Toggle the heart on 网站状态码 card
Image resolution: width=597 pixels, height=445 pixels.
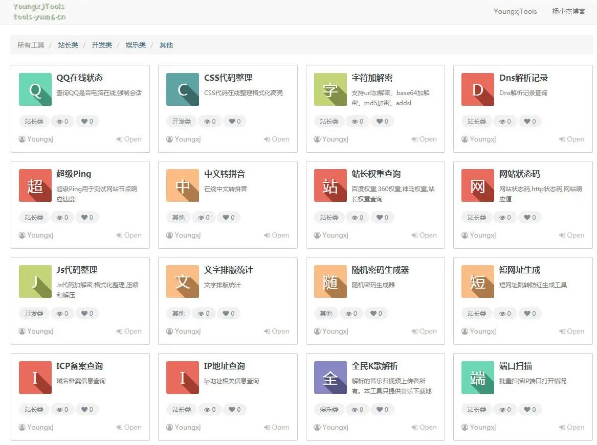pos(530,217)
